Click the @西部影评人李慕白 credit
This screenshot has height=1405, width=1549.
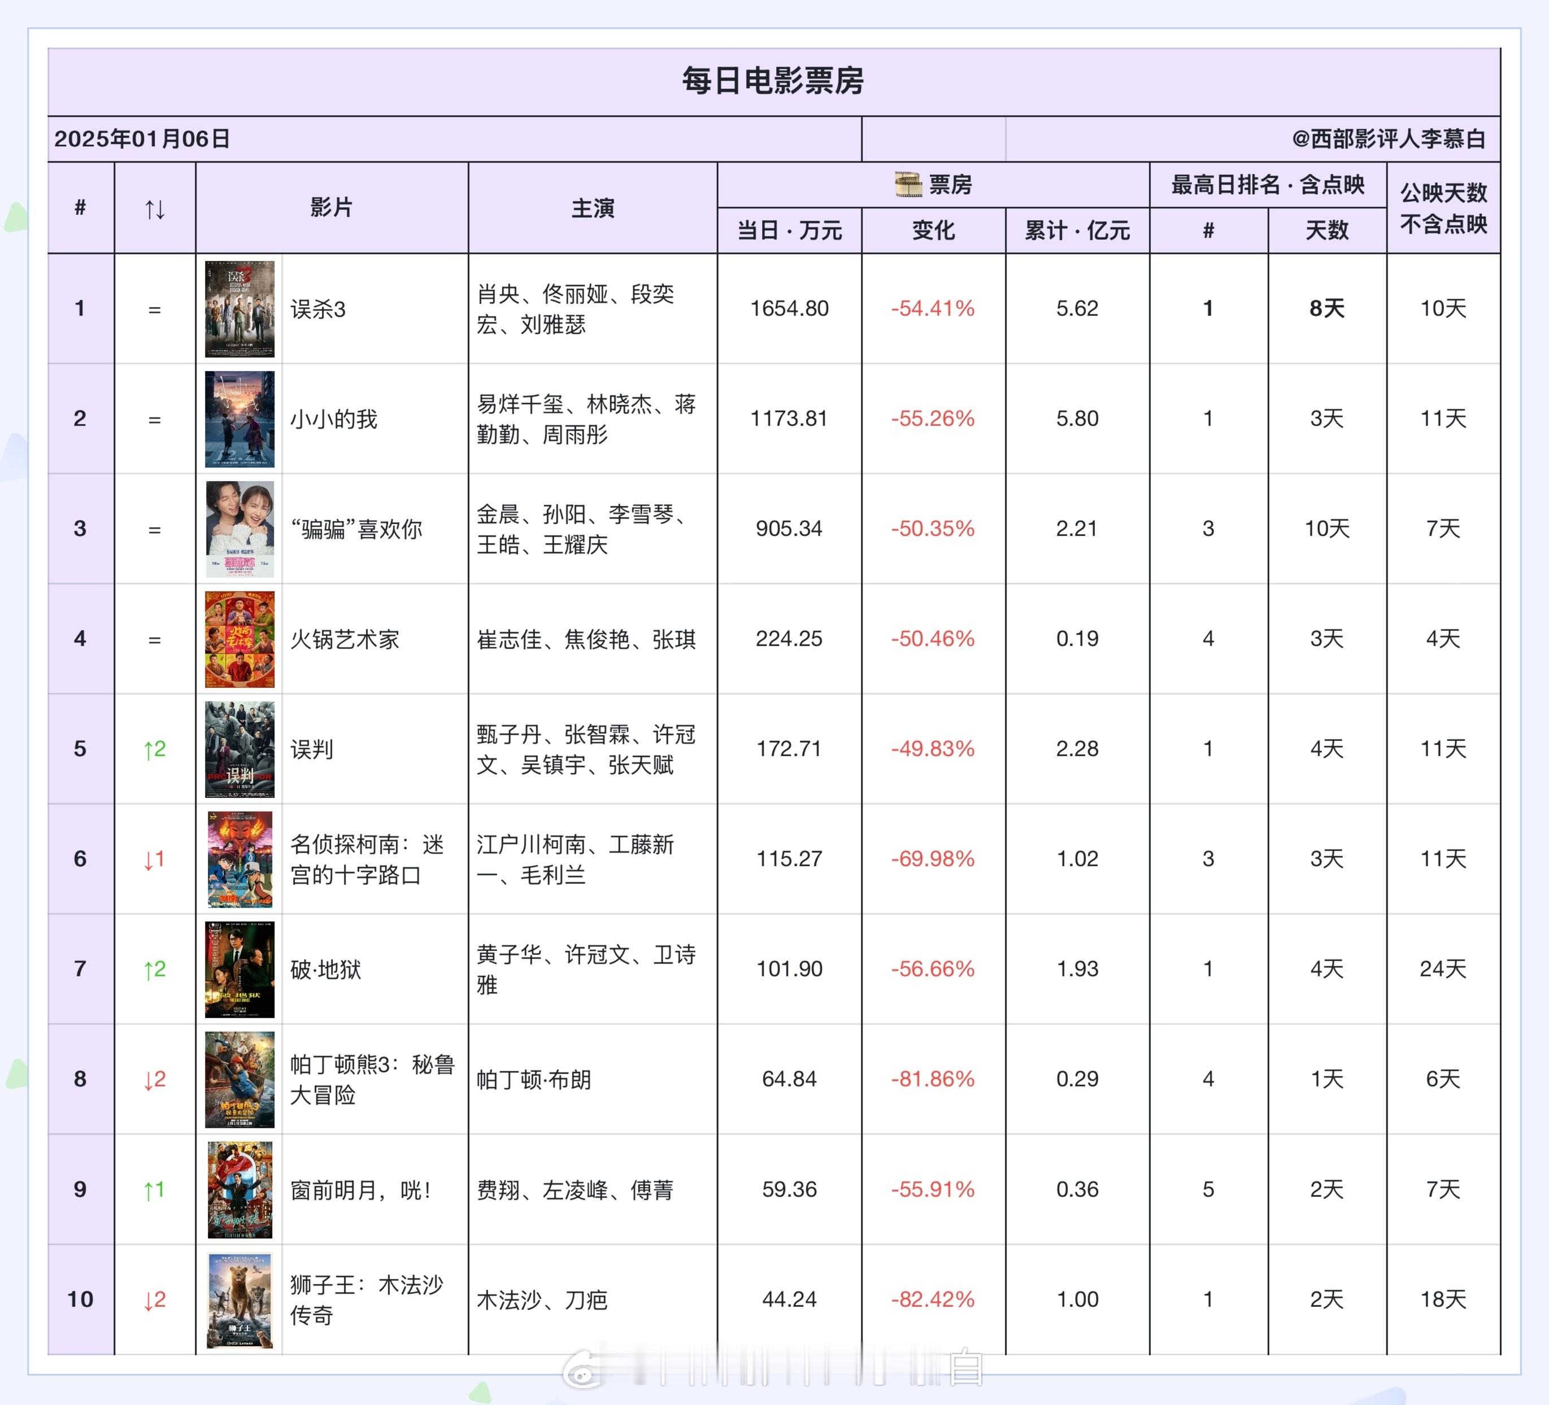click(1389, 139)
